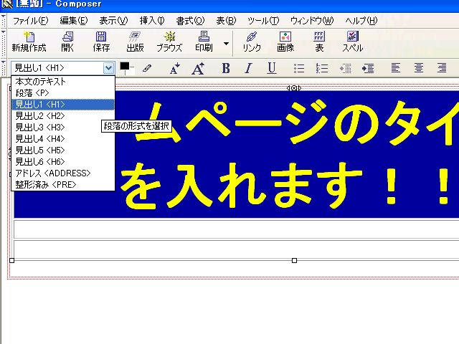Select 見出し1 <H1> in the list
Viewport: 459px width, 344px height.
[x=63, y=105]
